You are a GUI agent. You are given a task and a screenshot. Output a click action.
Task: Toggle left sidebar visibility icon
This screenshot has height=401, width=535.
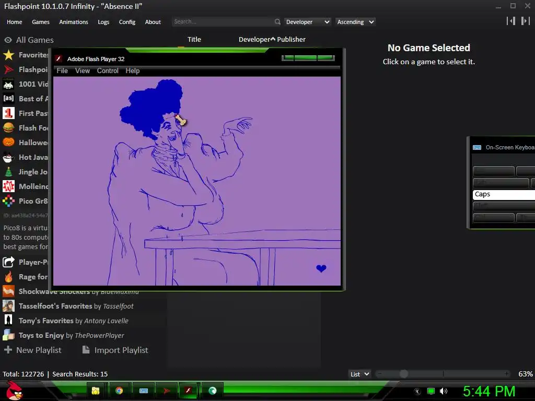point(511,21)
